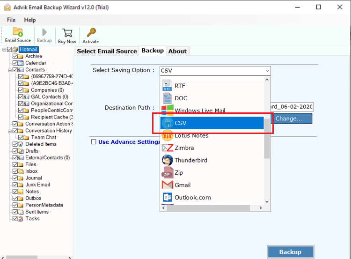Uncheck the Junk Email checkbox
This screenshot has height=259, width=351.
(x=15, y=185)
